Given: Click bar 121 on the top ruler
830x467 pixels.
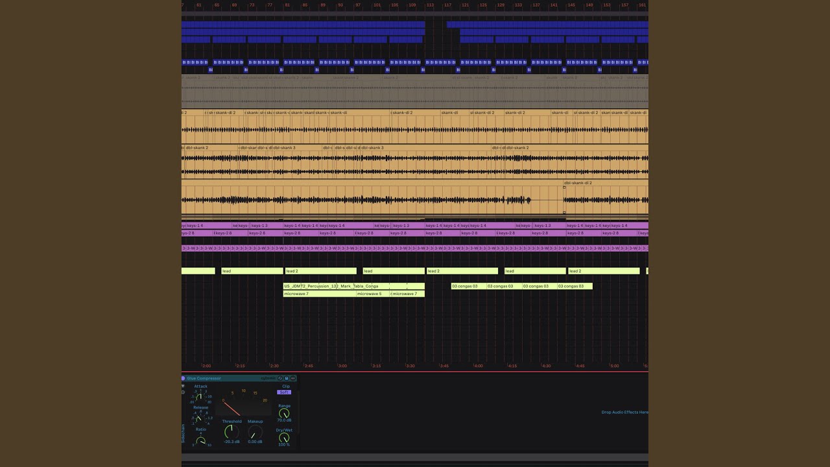Looking at the screenshot, I should (x=465, y=5).
